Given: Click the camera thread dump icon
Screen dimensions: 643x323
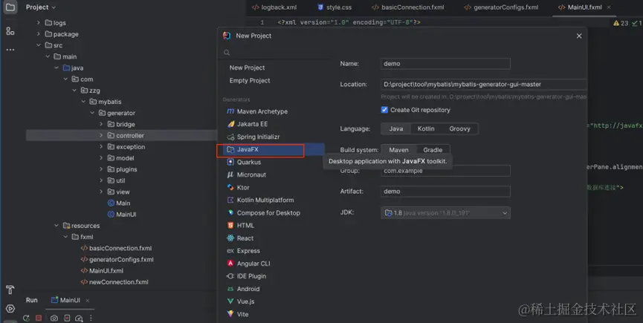Looking at the screenshot, I should (x=54, y=318).
